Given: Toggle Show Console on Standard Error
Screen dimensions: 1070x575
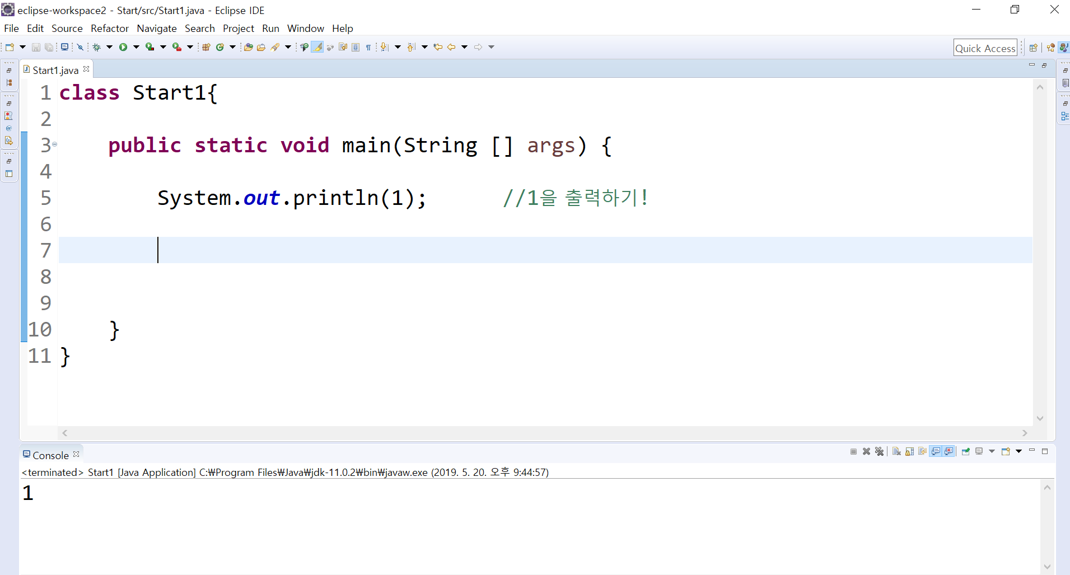Looking at the screenshot, I should click(x=948, y=452).
